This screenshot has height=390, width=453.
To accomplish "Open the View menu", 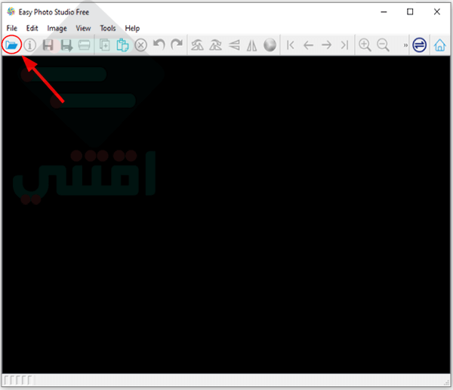I will [x=83, y=29].
